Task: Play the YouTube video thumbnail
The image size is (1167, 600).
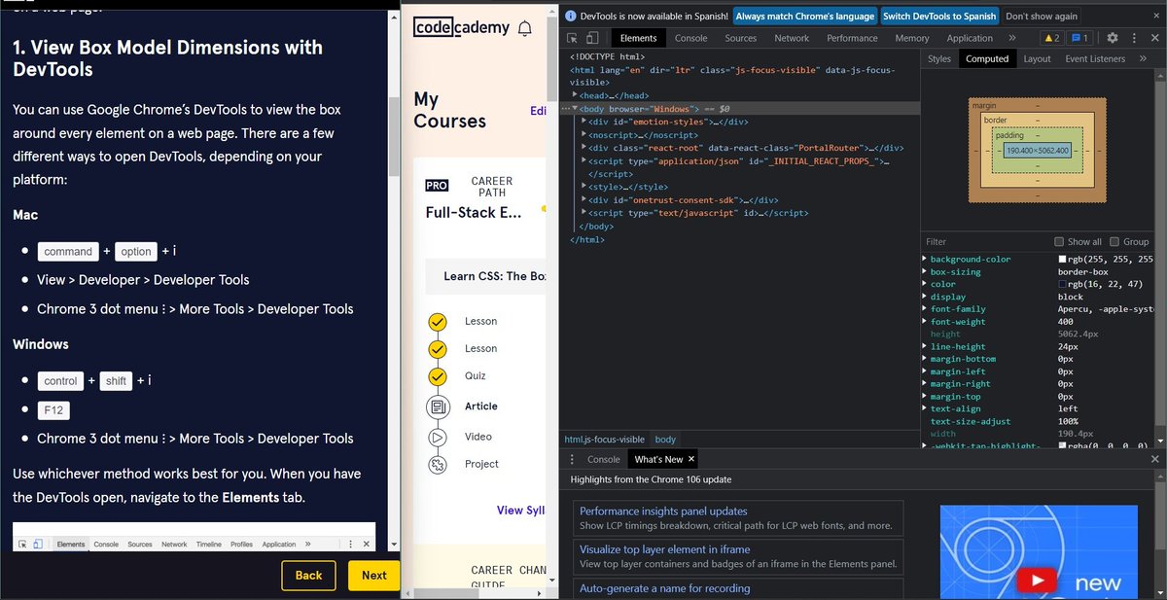Action: (1038, 581)
